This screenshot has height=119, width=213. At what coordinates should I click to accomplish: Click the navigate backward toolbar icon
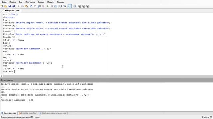click(x=39, y=6)
